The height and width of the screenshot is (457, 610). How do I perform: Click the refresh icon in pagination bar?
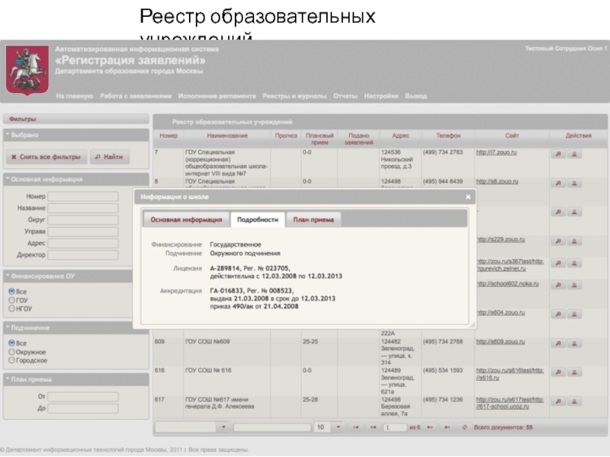(x=464, y=427)
